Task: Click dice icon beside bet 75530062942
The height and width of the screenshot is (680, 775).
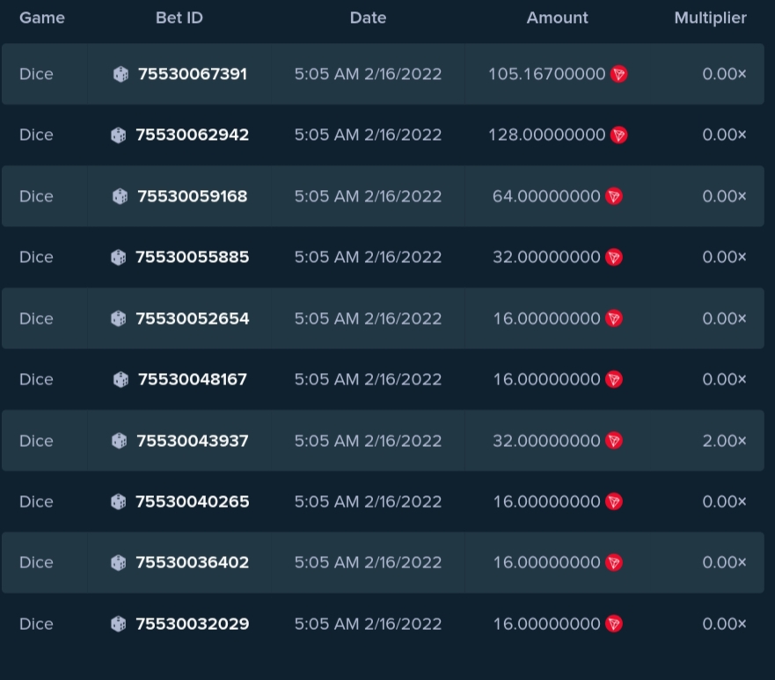Action: pyautogui.click(x=119, y=135)
